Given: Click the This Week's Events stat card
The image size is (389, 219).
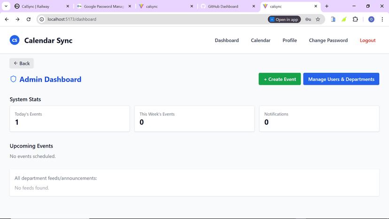Looking at the screenshot, I should coord(194,119).
